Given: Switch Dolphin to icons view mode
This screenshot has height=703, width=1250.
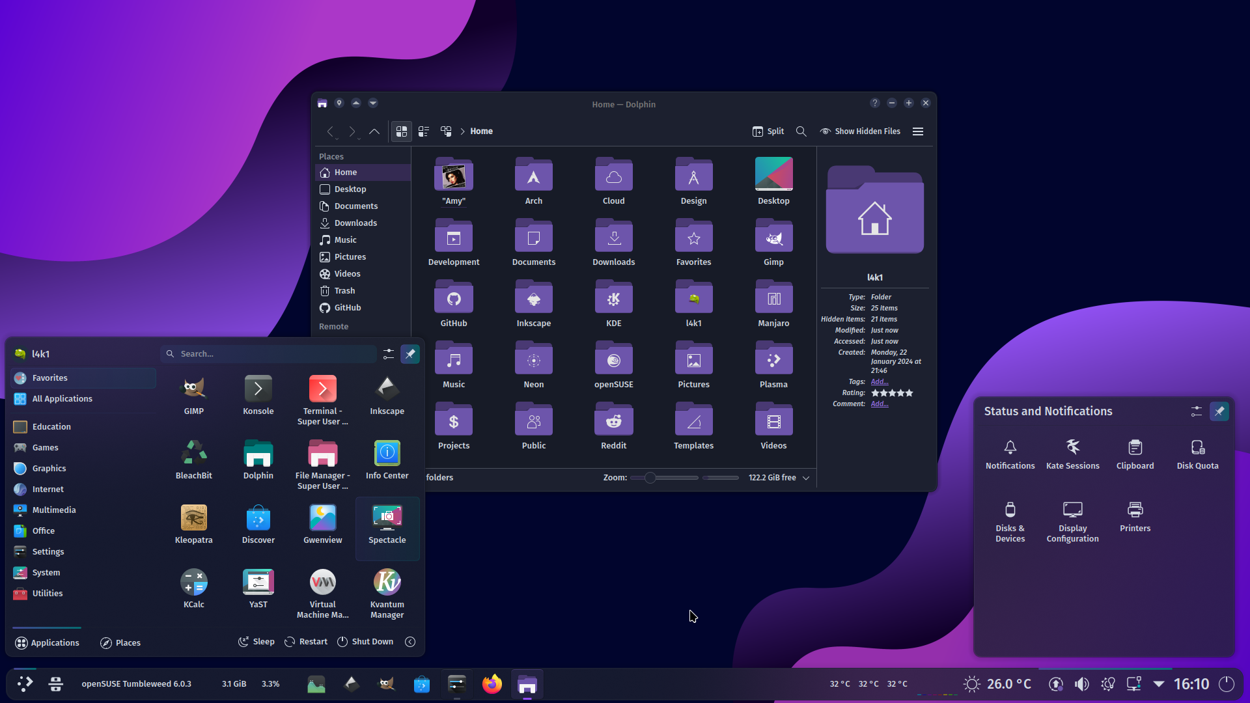Looking at the screenshot, I should point(402,131).
